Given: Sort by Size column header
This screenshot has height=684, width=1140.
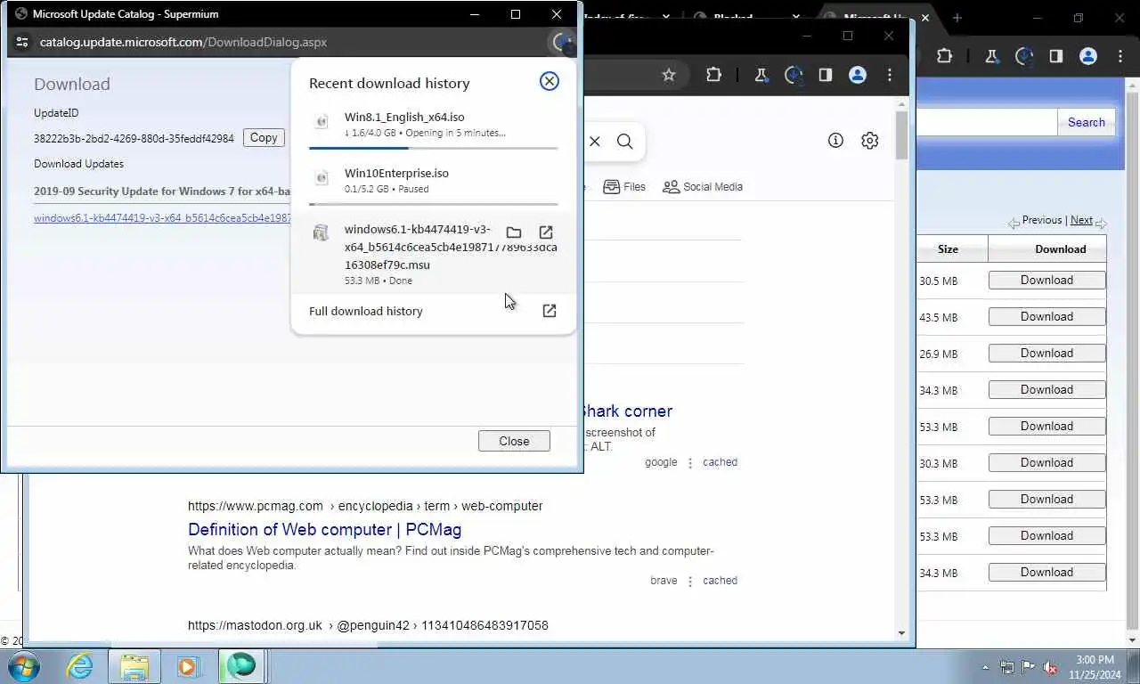Looking at the screenshot, I should tap(948, 249).
